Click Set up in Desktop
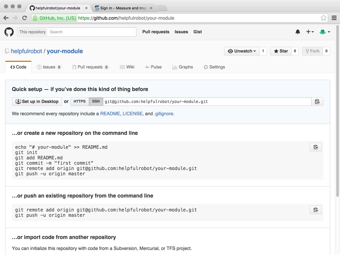The height and width of the screenshot is (255, 340). pos(37,102)
